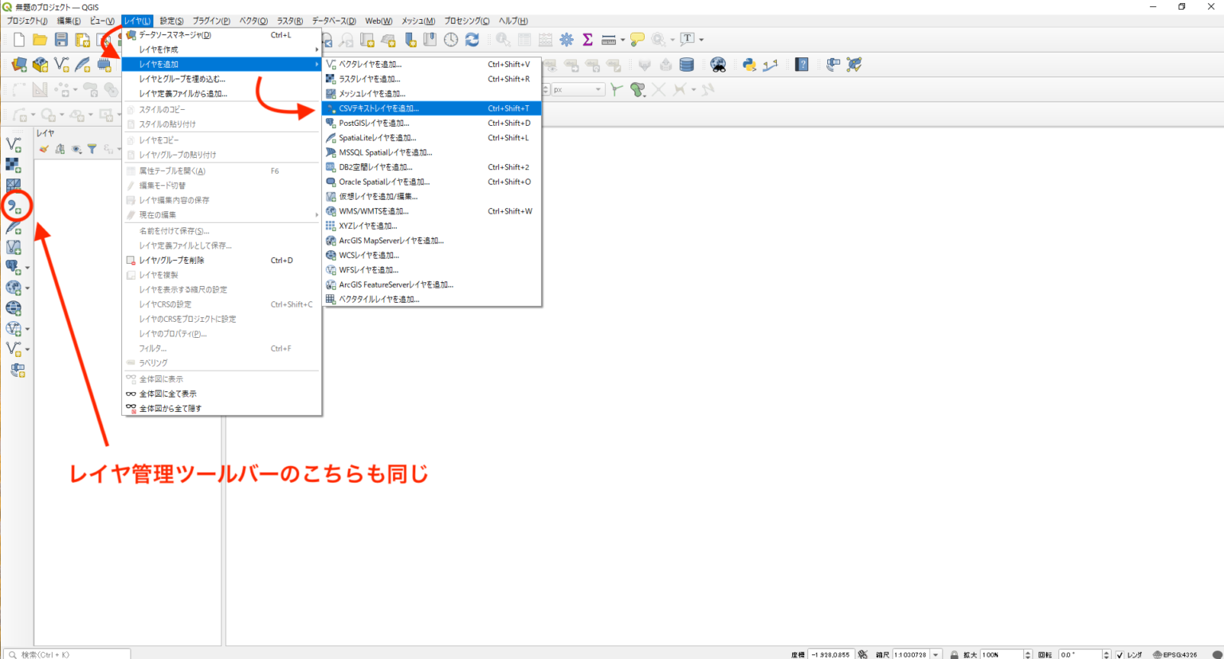Select the Add CSV Text Layer icon (circled)
Screen dimensions: 1224x659
point(14,205)
